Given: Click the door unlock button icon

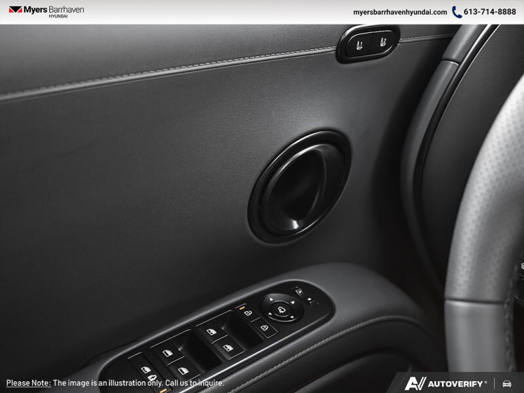Looking at the screenshot, I should click(x=248, y=312).
